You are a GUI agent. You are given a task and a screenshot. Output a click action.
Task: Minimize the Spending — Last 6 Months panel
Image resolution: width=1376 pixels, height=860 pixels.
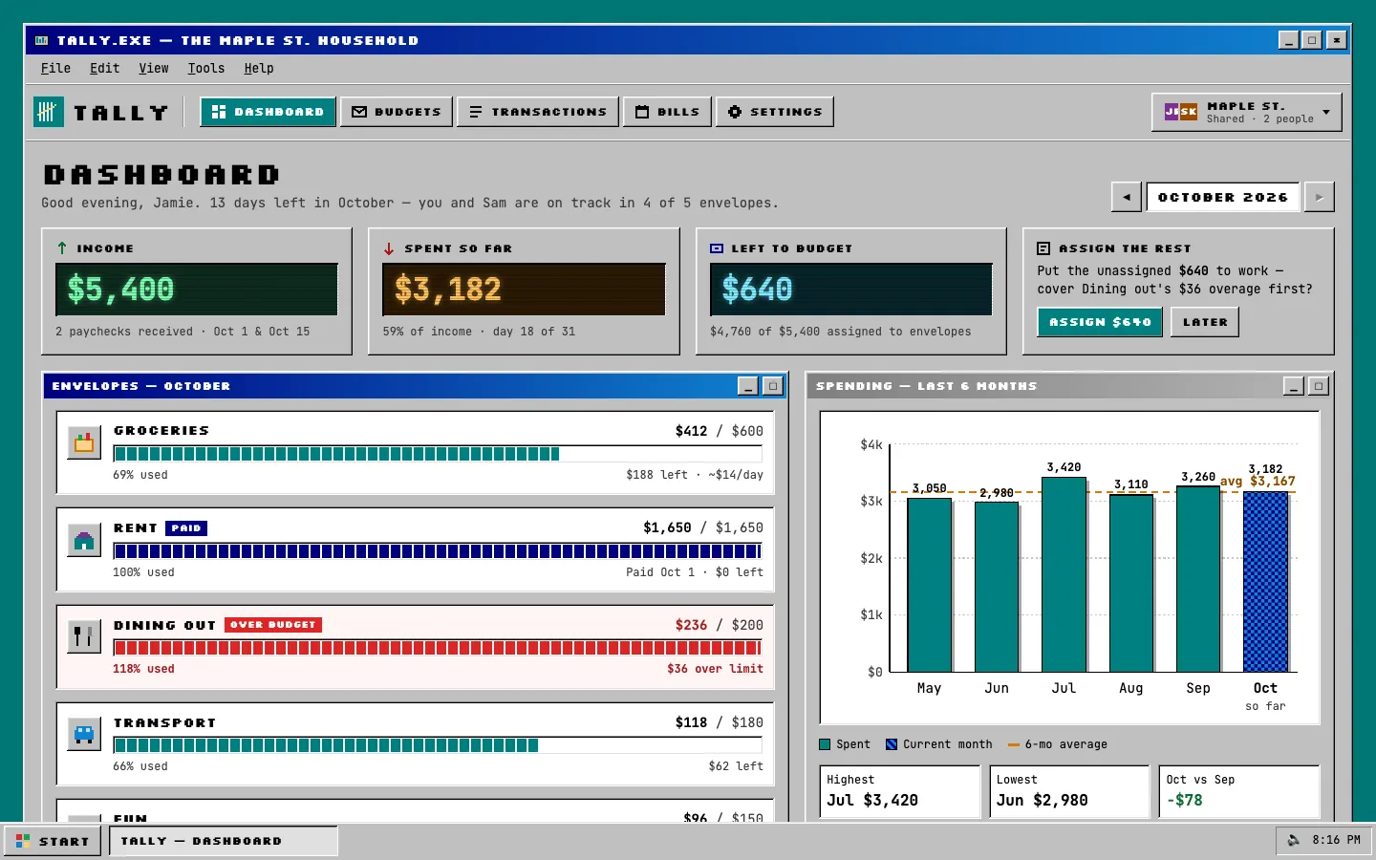tap(1294, 386)
